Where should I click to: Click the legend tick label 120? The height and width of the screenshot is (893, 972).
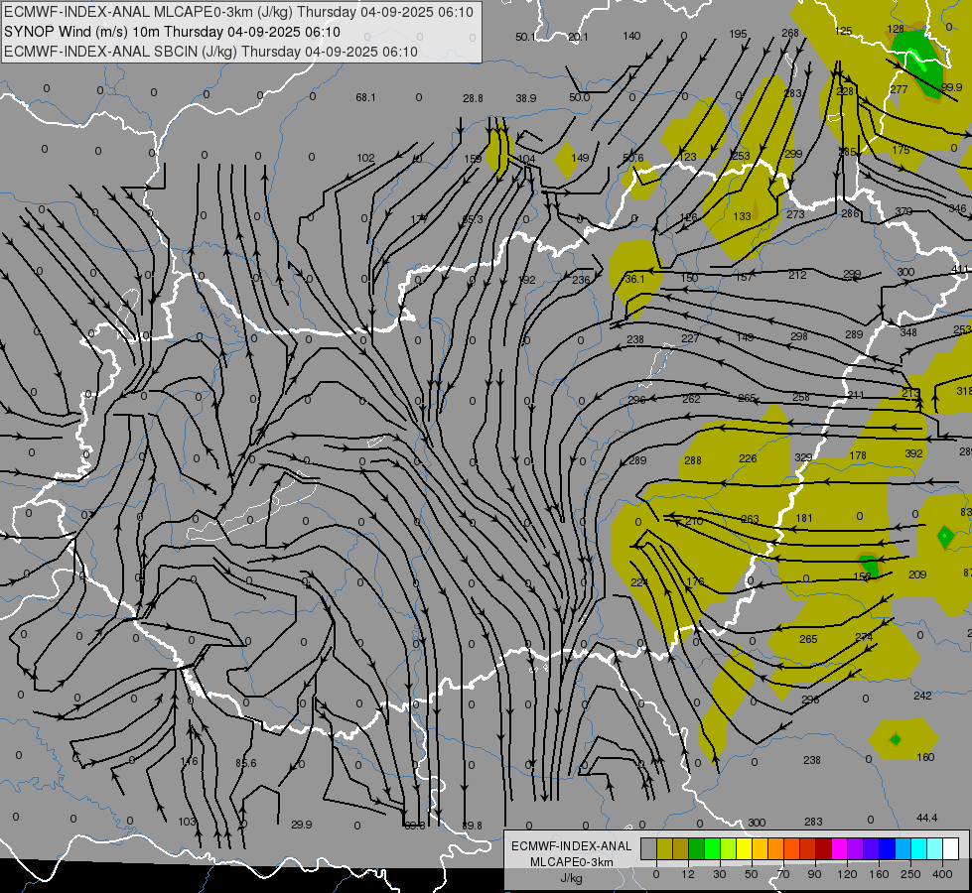click(847, 874)
